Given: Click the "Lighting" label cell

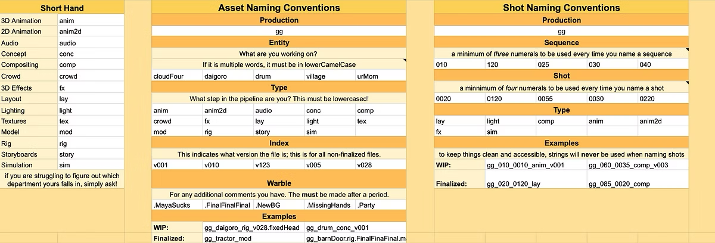Looking at the screenshot, I should click(x=29, y=110).
